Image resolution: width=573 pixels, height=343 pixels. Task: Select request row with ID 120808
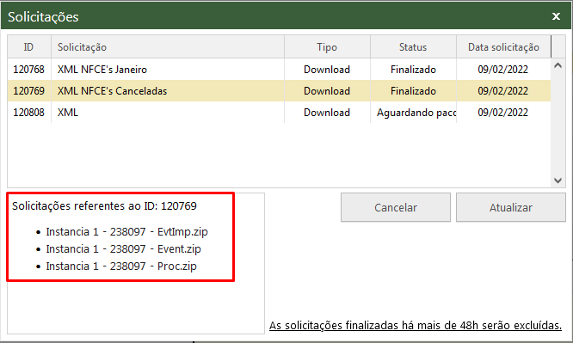[280, 113]
